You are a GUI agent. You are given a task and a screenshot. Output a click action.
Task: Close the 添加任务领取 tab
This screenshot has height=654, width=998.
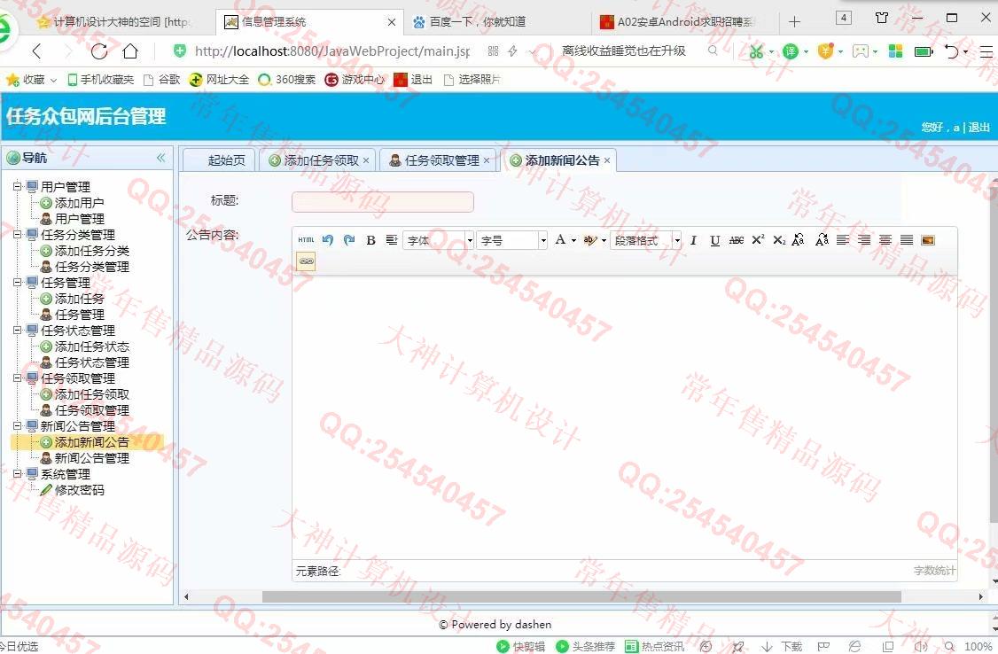[366, 160]
